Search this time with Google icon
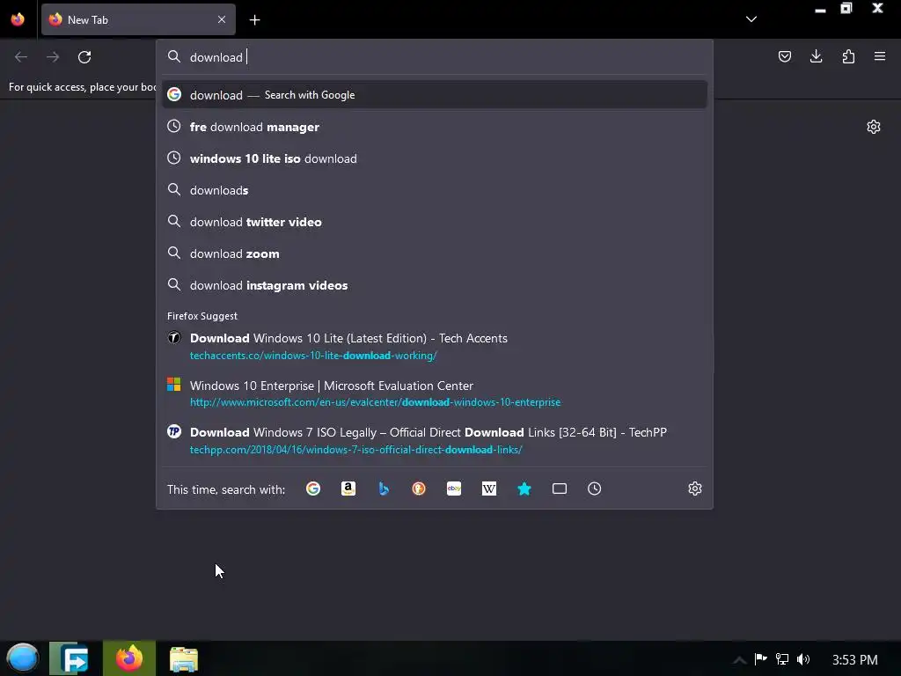 313,489
